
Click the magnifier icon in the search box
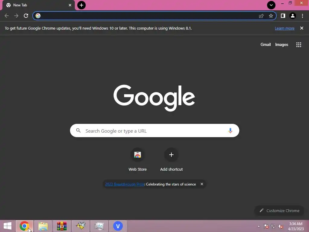(78, 130)
